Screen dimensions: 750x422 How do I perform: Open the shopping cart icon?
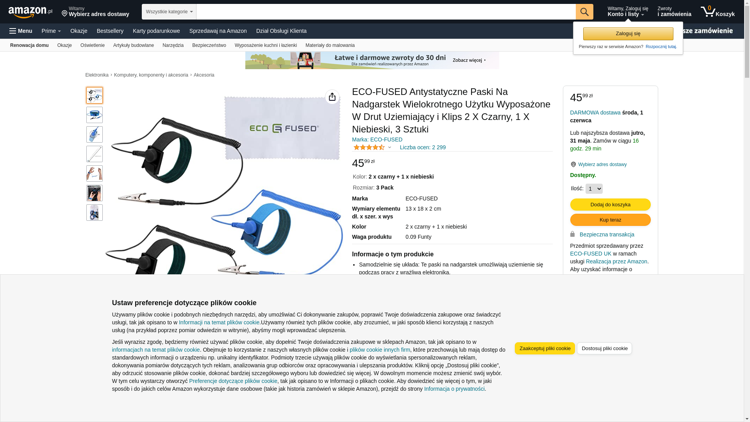pos(717,12)
